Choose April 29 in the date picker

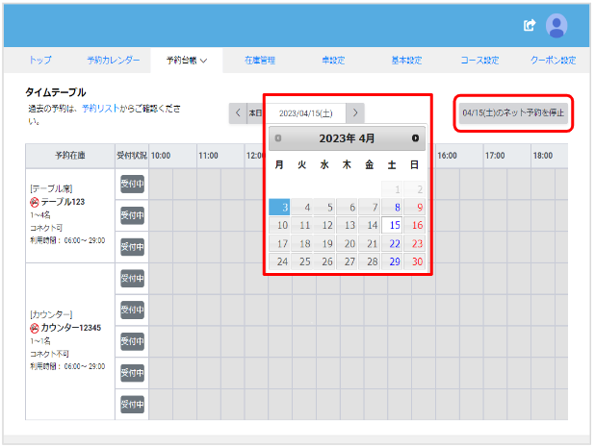pos(392,261)
